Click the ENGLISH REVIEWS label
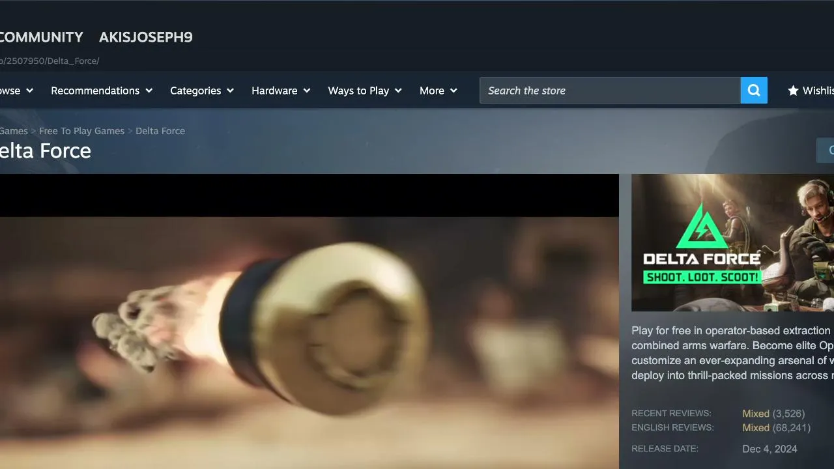 tap(672, 428)
